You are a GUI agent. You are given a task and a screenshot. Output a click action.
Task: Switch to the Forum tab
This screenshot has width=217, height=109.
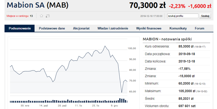pyautogui.click(x=199, y=28)
